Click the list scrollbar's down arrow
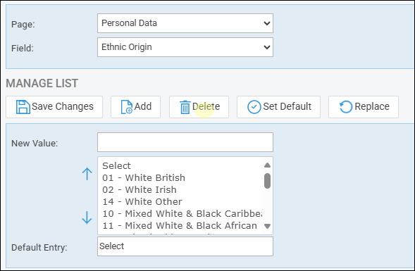 point(267,227)
